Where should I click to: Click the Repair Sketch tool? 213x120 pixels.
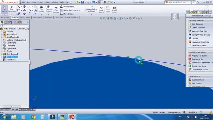point(101,10)
